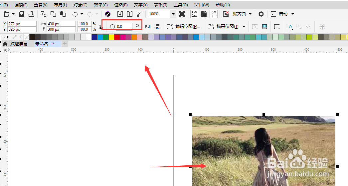Toggle the lock ratio padlock
Screen dimensions: 348x186
pyautogui.click(x=101, y=27)
